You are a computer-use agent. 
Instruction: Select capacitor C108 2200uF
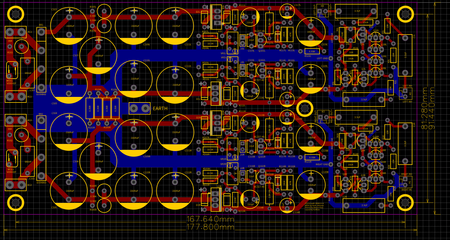(98, 161)
